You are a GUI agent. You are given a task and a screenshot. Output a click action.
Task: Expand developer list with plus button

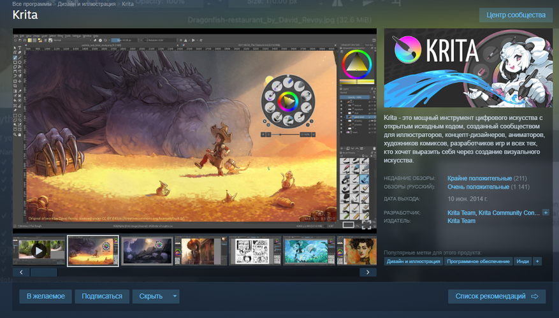point(546,212)
